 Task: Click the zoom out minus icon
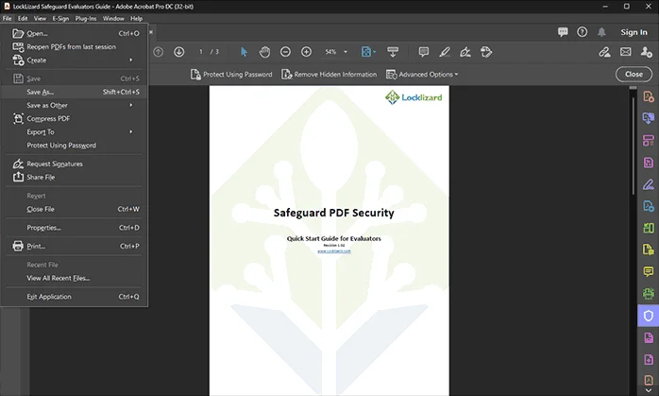[x=286, y=51]
